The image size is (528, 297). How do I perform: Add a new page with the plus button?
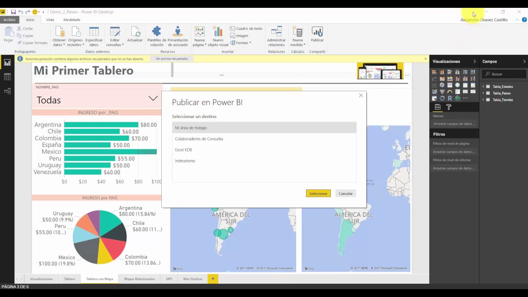213,279
